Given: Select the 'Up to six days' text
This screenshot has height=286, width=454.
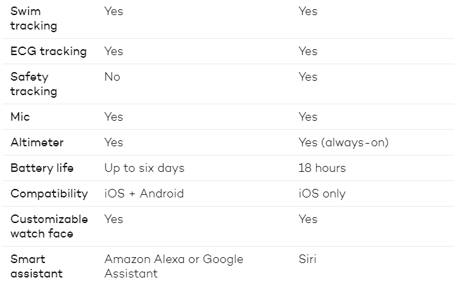Looking at the screenshot, I should click(144, 168).
